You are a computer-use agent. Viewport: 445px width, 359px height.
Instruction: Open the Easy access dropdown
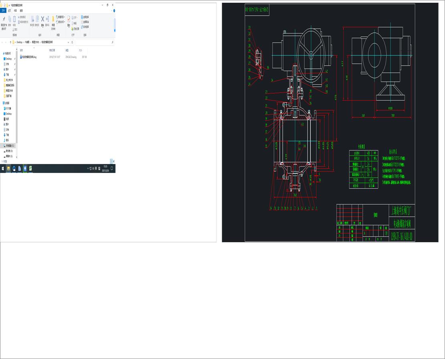[61, 22]
